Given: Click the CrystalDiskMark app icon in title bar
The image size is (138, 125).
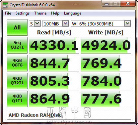Looking at the screenshot, I should click(x=5, y=5).
